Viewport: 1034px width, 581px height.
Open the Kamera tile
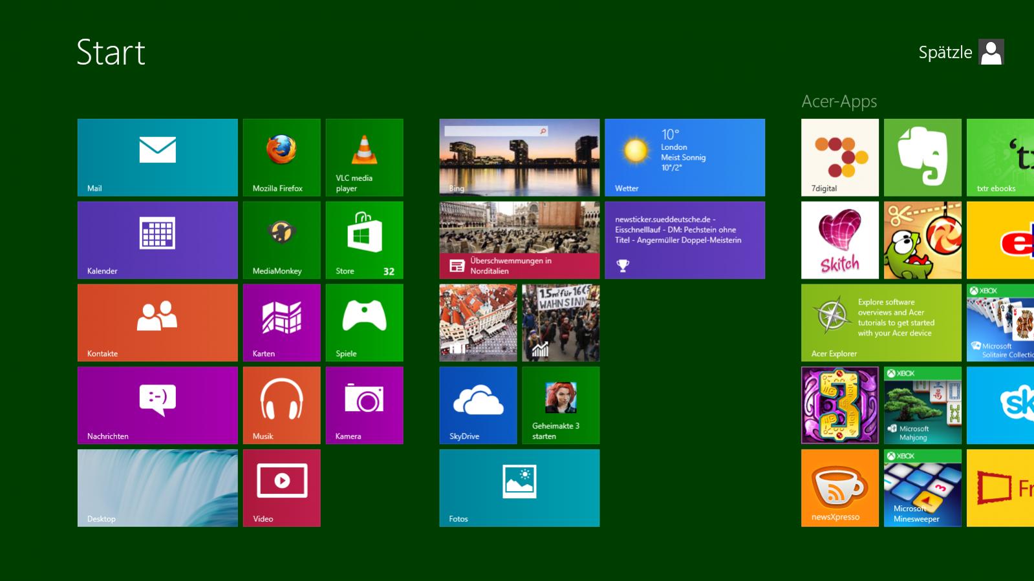pos(364,405)
